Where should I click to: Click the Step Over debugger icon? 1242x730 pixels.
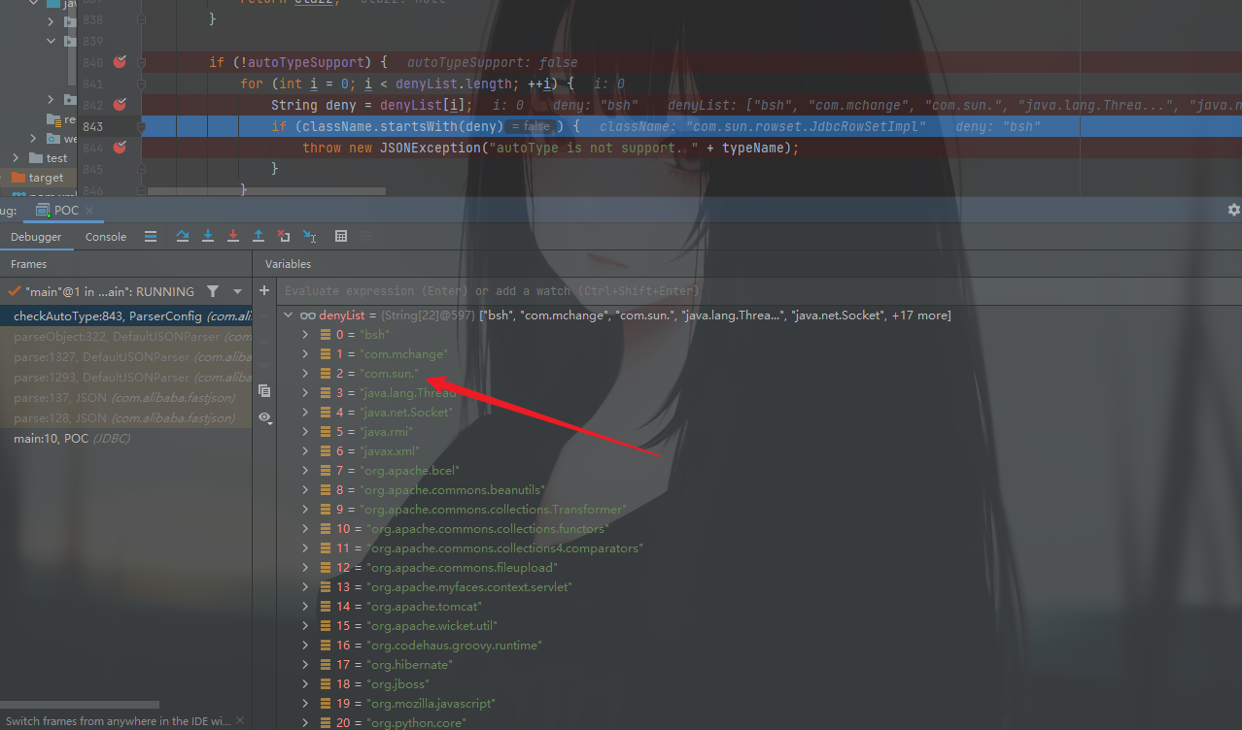tap(182, 236)
